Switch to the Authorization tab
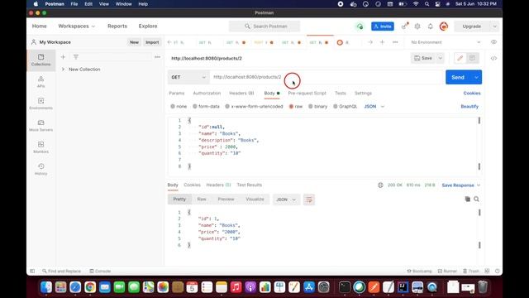The image size is (529, 298). pos(207,94)
